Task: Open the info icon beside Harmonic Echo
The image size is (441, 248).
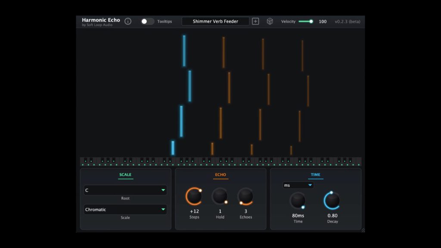Action: tap(128, 21)
